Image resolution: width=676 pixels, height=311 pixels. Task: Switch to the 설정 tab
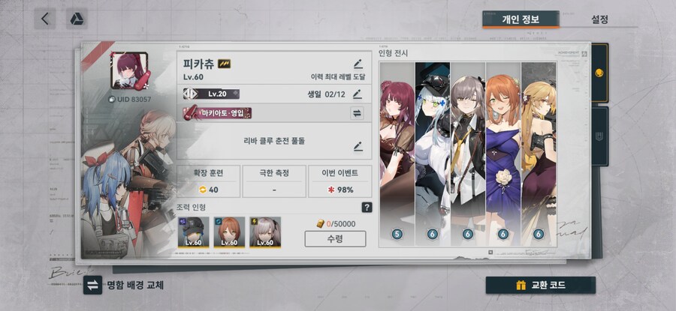point(599,19)
